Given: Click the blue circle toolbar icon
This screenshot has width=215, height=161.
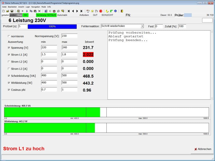Looking at the screenshot, I should (x=116, y=11).
